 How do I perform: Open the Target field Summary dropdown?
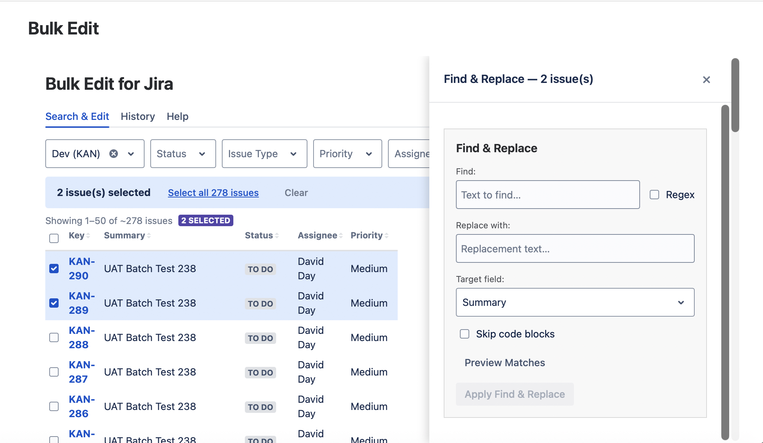click(x=575, y=302)
